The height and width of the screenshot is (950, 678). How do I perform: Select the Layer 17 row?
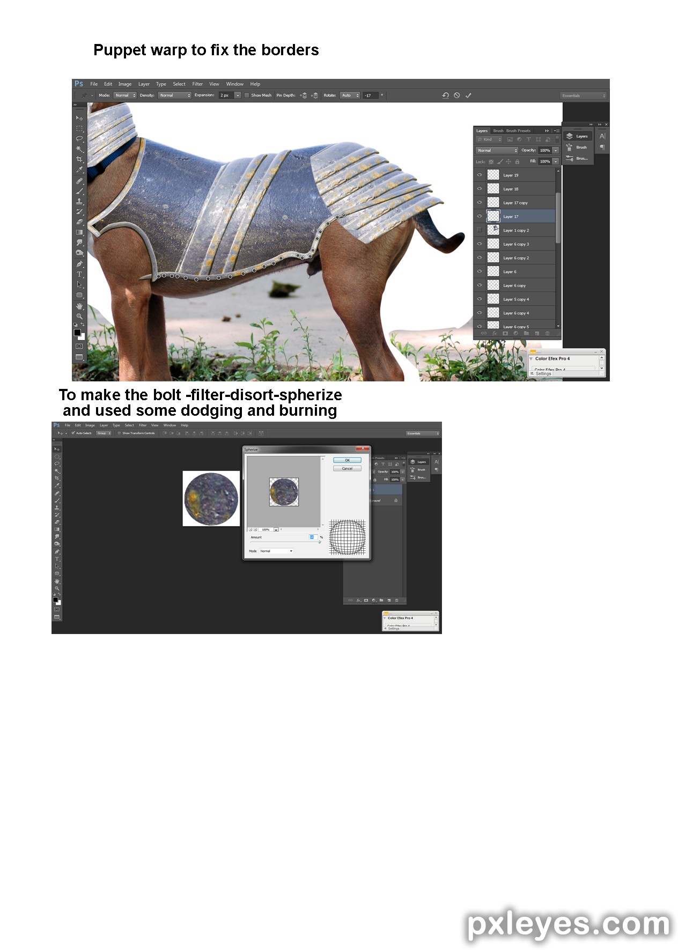click(515, 216)
